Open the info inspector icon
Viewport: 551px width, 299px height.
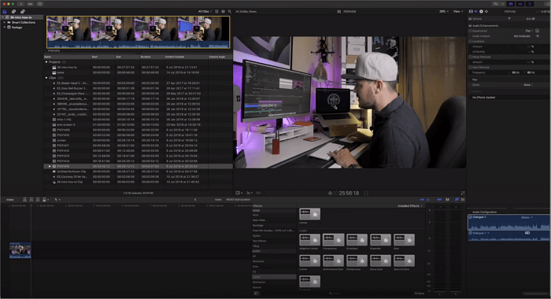(x=481, y=12)
